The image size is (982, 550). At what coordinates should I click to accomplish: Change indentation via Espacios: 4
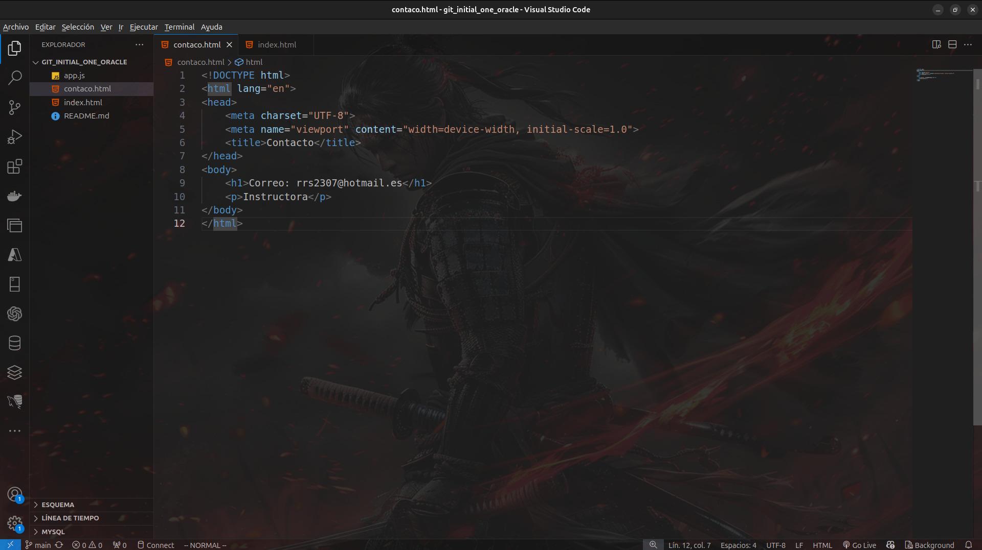coord(738,545)
